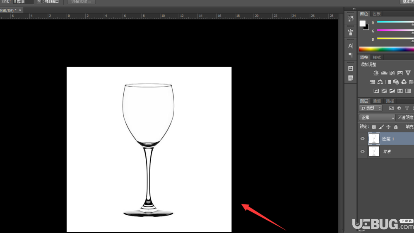Open the Properties panel icon in dock

click(351, 68)
